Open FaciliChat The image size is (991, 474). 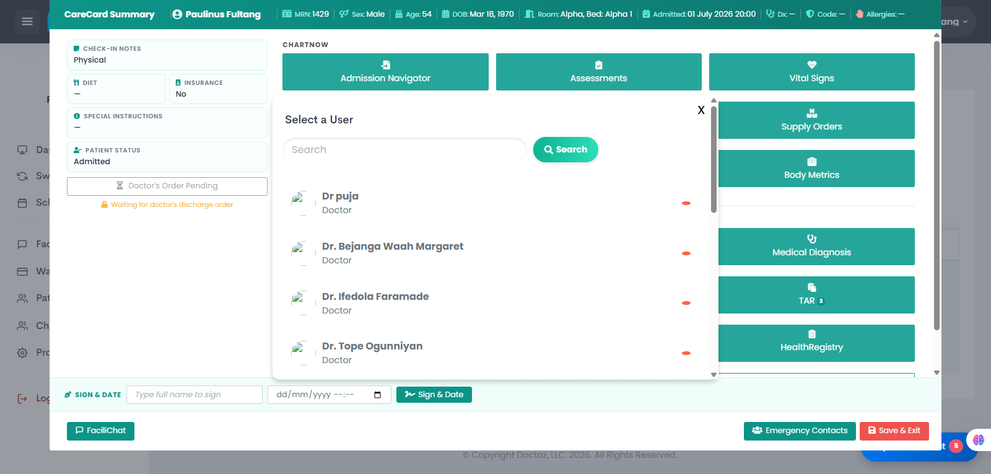click(100, 431)
